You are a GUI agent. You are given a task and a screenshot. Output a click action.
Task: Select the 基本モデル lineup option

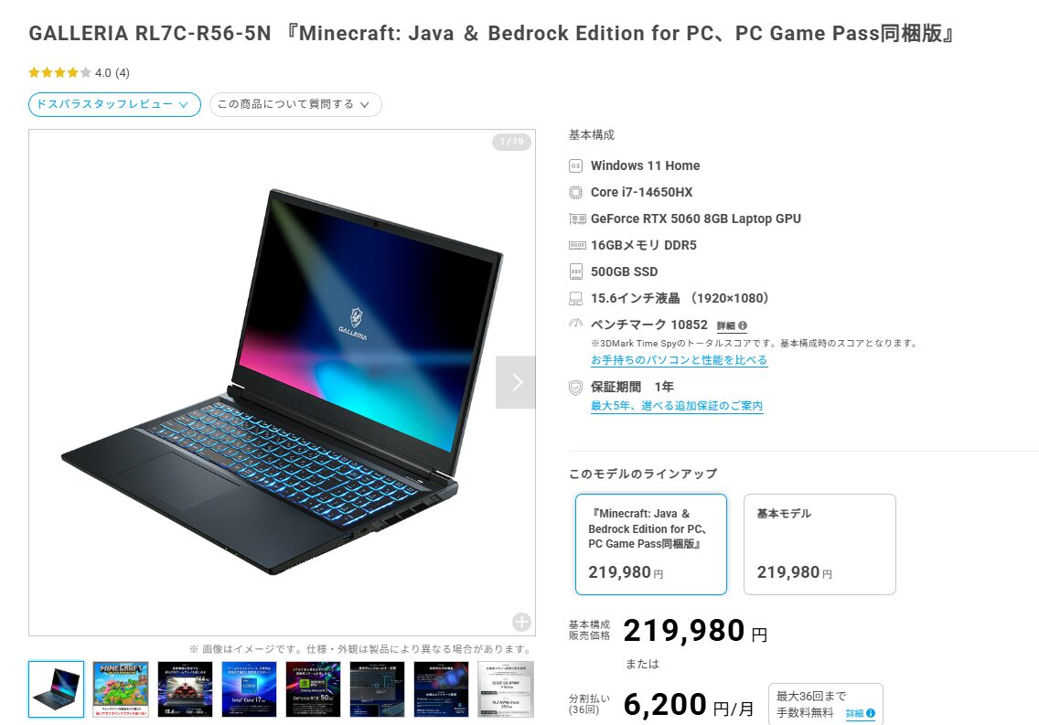[x=819, y=544]
